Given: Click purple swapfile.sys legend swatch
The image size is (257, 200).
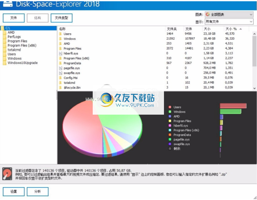Looking at the screenshot, I should (x=170, y=144).
